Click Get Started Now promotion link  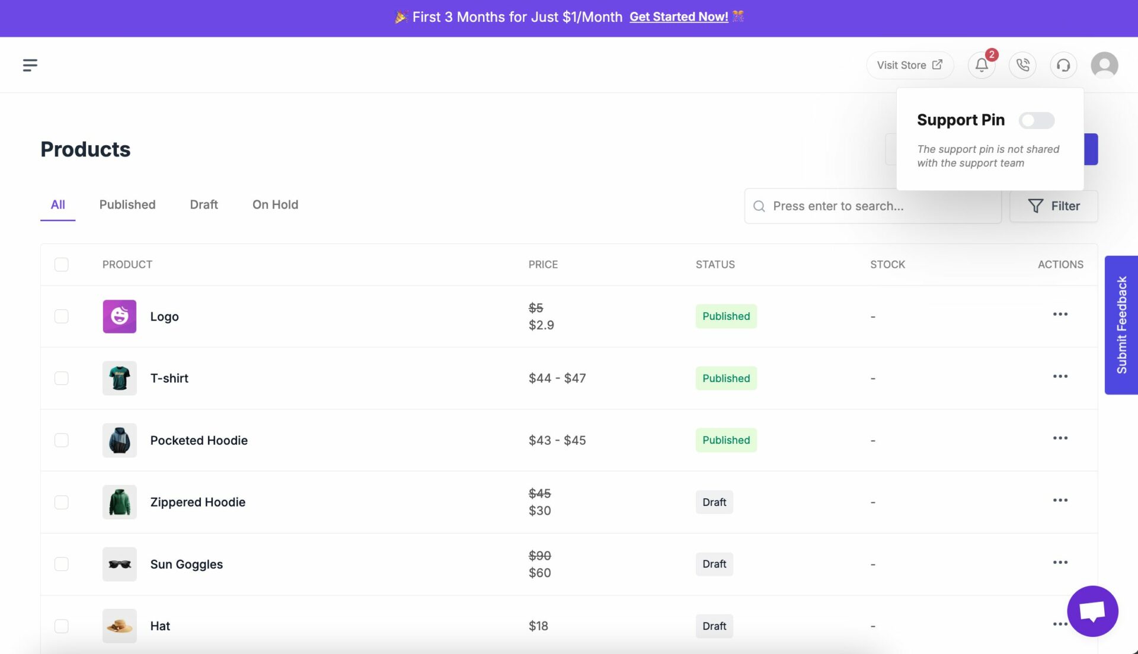[679, 15]
